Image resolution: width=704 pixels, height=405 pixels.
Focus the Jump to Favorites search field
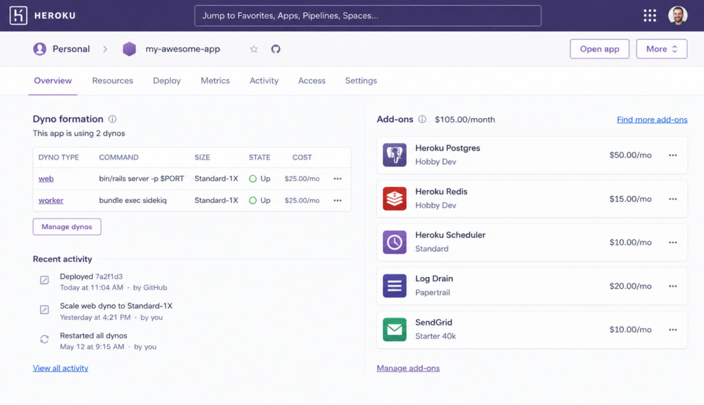368,16
